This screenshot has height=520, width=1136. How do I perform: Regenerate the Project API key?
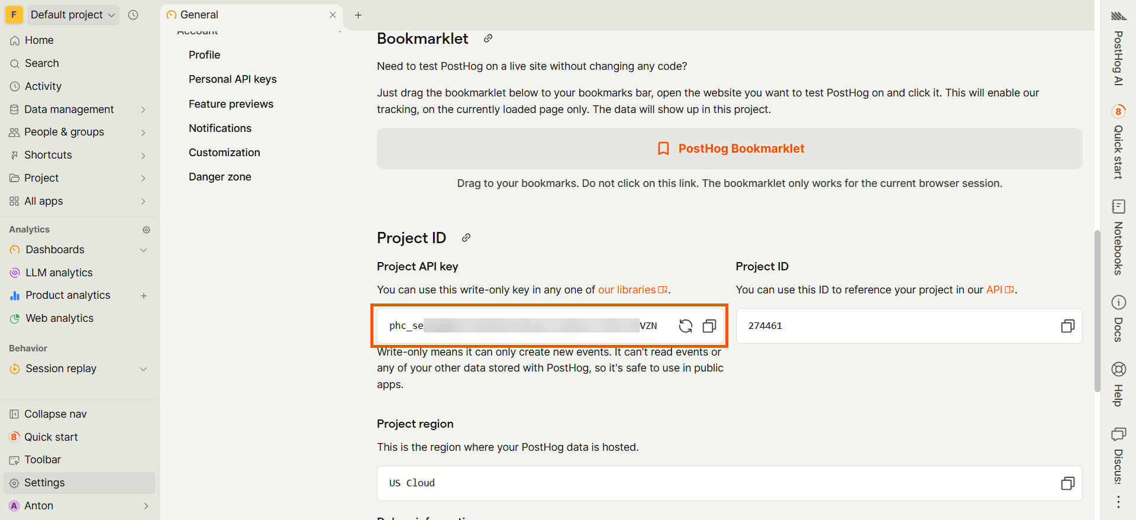click(685, 326)
